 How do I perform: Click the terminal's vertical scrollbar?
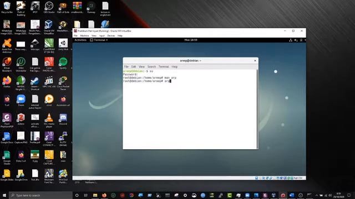(257, 109)
